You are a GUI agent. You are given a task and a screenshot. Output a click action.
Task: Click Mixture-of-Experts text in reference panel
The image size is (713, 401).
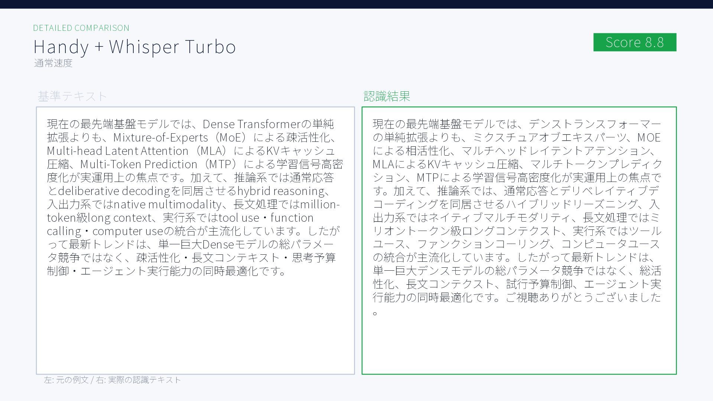[160, 137]
